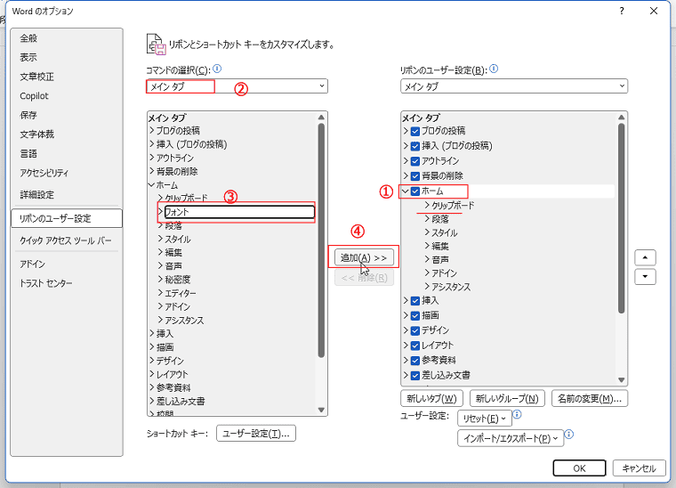676x488 pixels.
Task: Click the 追加(A) >> button
Action: (x=364, y=257)
